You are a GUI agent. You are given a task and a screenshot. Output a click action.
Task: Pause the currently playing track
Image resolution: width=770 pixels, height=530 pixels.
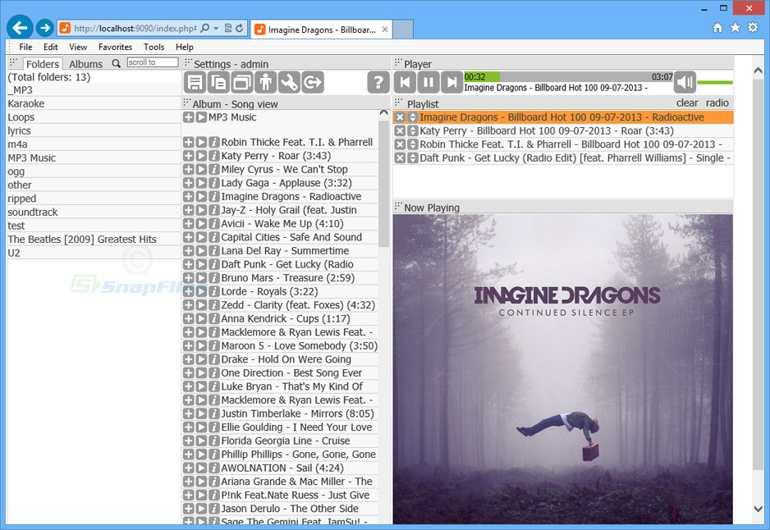tap(429, 81)
